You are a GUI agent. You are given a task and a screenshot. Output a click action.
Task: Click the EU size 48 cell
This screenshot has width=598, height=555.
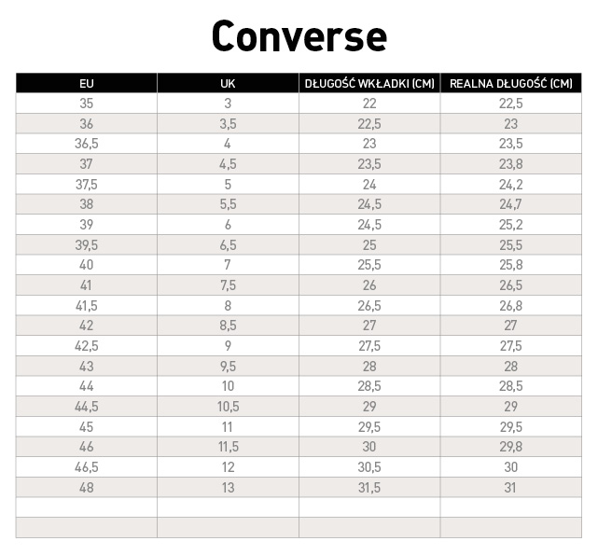[87, 488]
